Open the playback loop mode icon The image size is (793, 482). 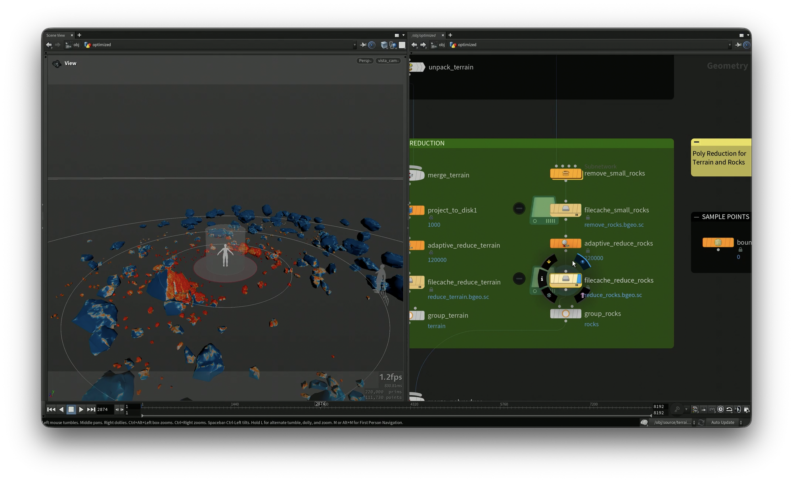[x=729, y=409]
